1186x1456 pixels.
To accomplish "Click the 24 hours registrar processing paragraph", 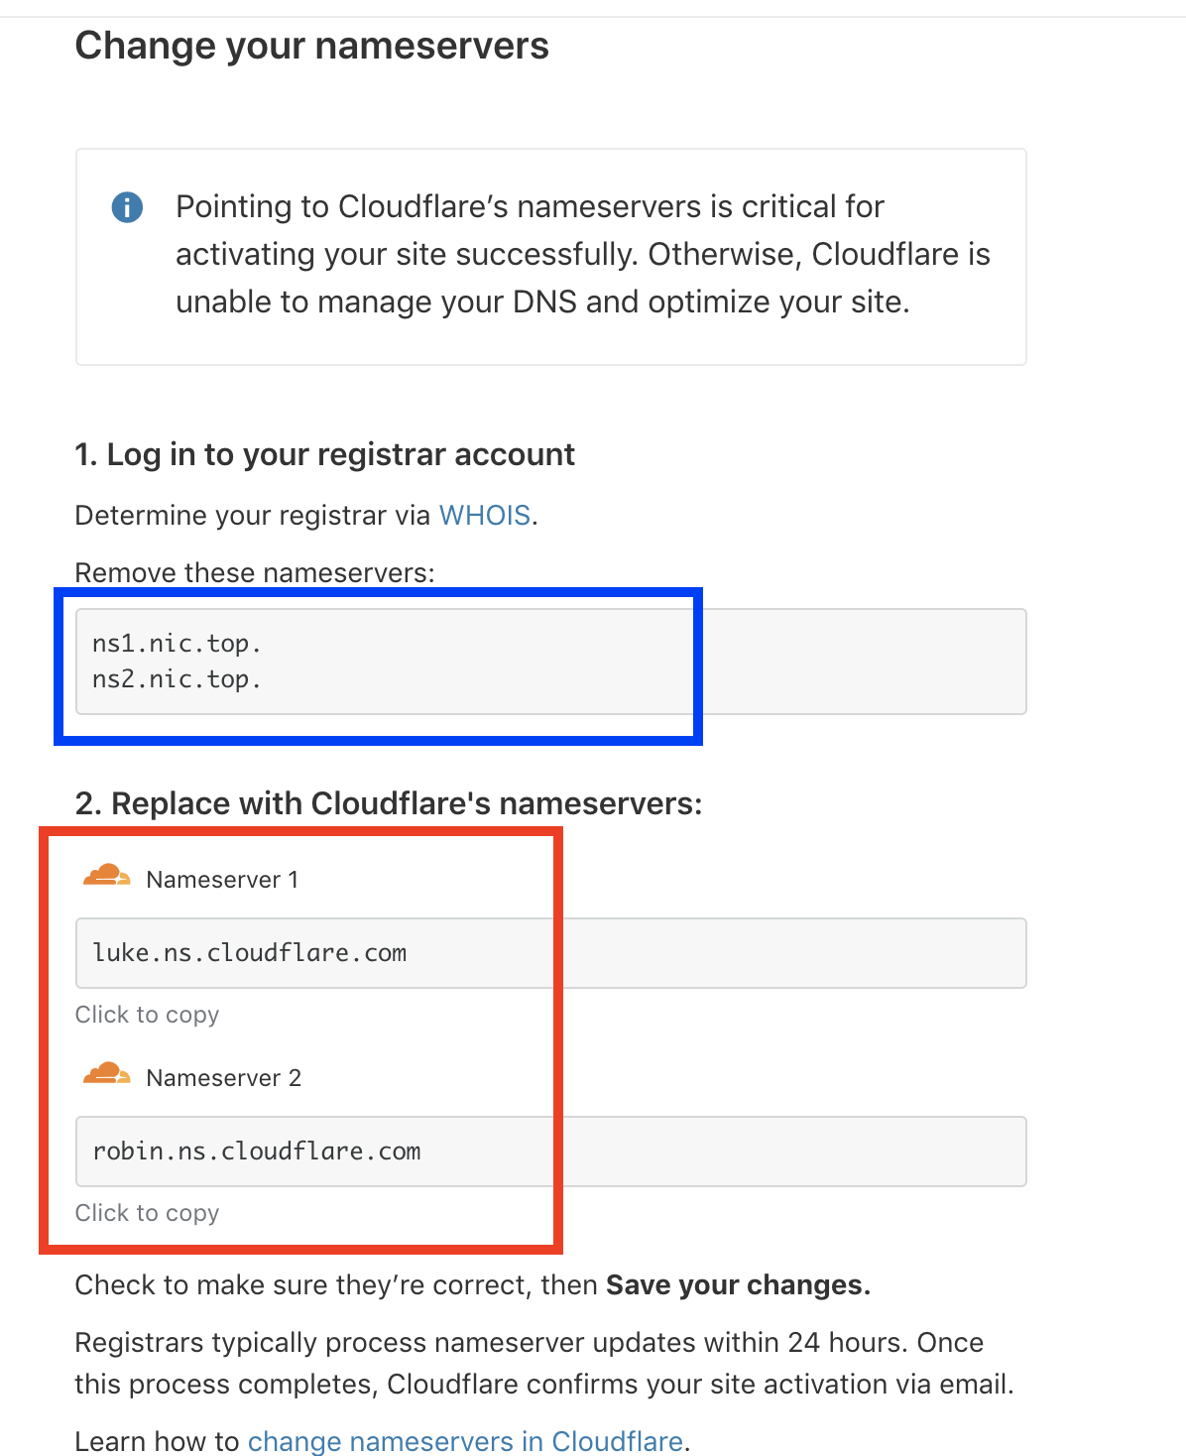I will pos(544,1363).
